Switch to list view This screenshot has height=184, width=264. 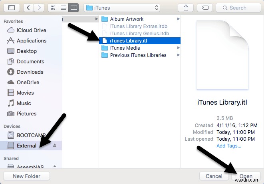pyautogui.click(x=64, y=8)
